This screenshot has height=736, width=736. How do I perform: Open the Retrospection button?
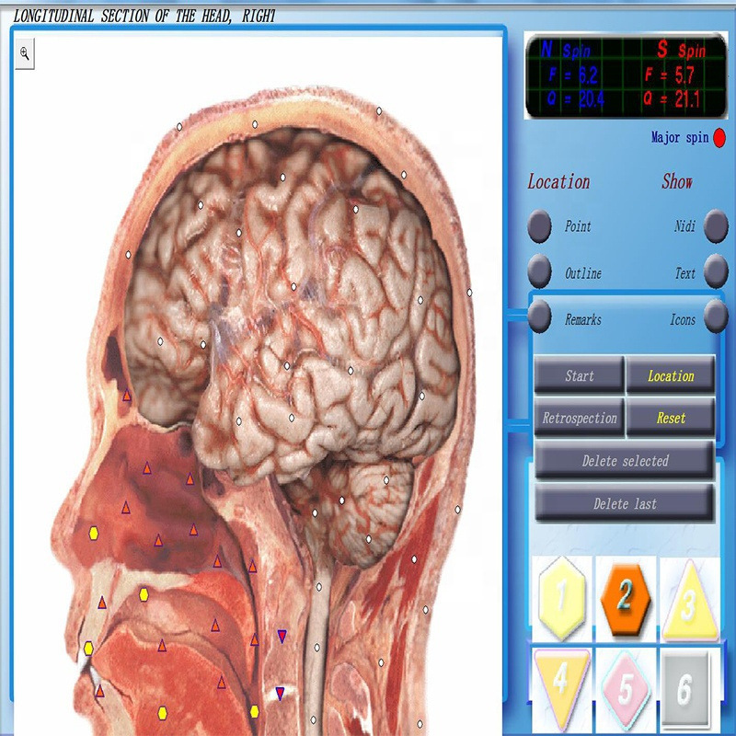tap(580, 418)
